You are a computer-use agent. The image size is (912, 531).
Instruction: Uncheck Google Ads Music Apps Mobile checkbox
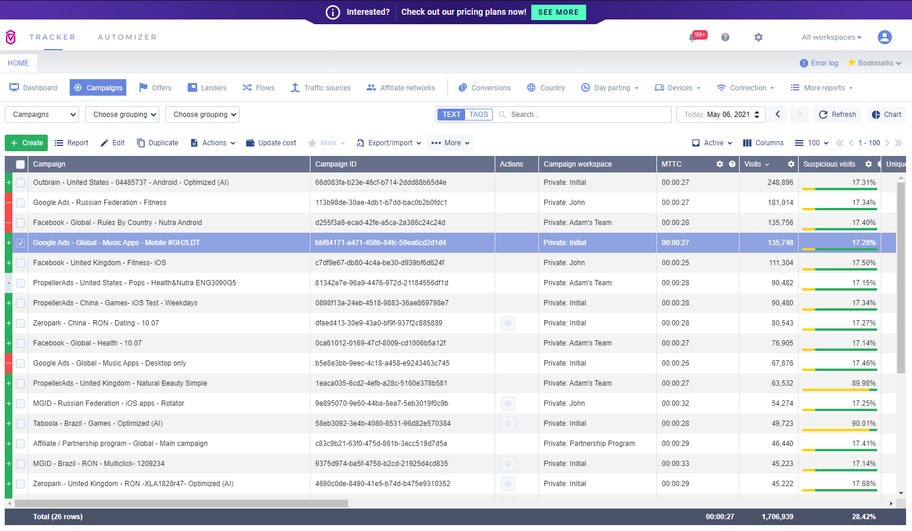coord(21,243)
